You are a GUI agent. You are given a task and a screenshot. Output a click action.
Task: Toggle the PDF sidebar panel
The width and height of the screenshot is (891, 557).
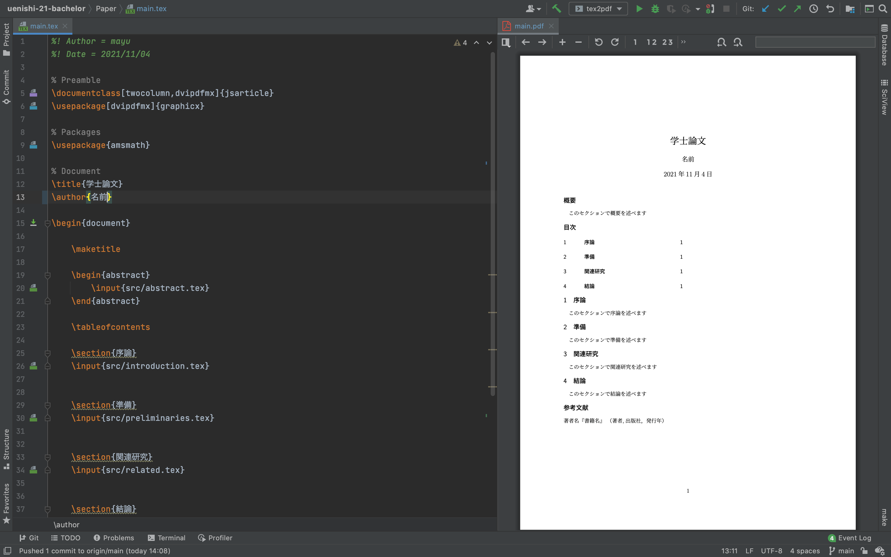click(506, 42)
